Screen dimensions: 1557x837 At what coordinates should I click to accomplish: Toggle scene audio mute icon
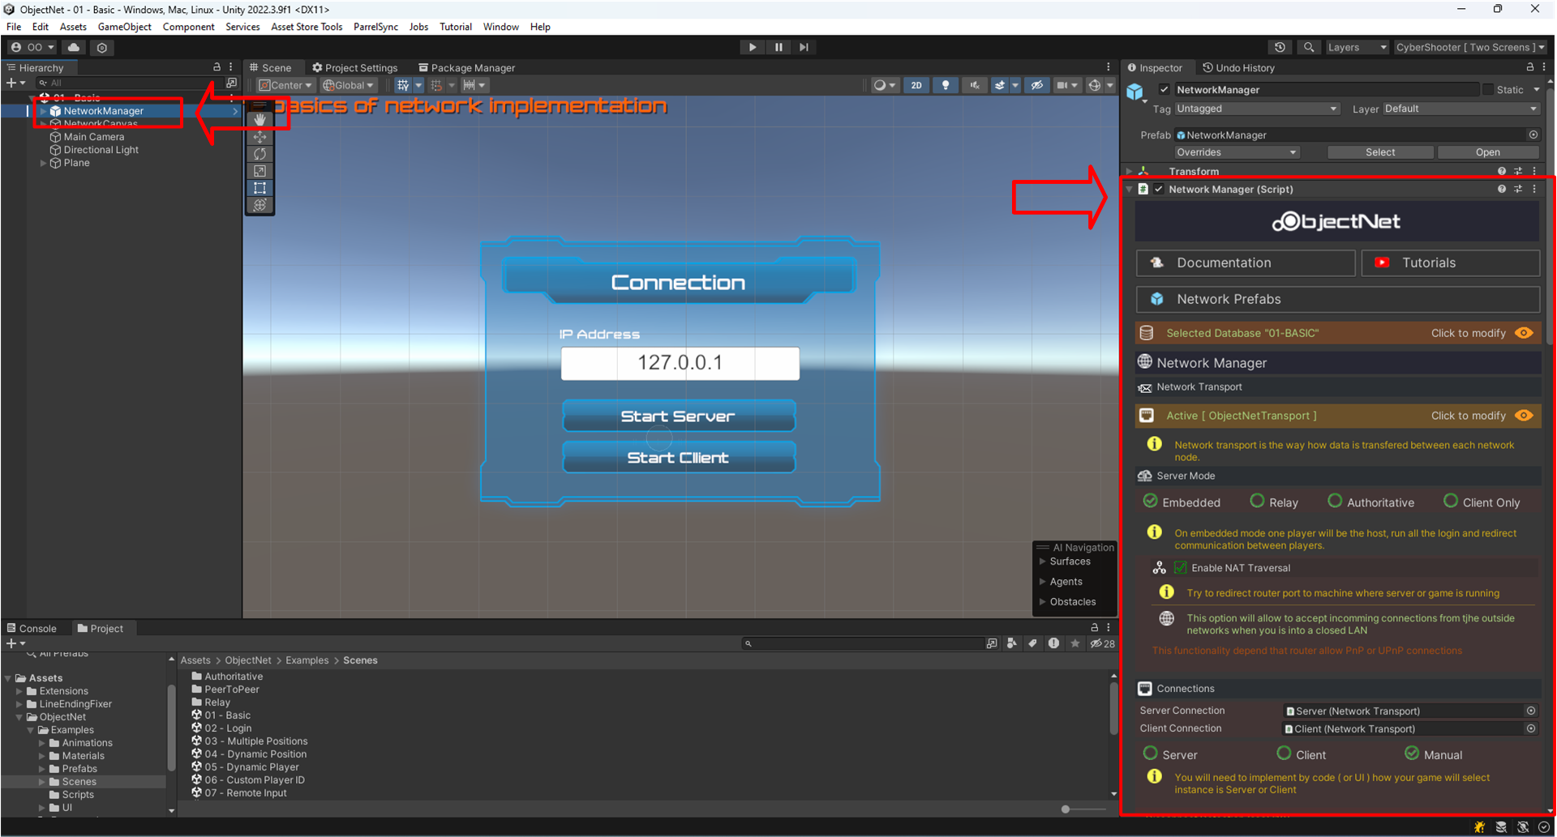coord(974,85)
